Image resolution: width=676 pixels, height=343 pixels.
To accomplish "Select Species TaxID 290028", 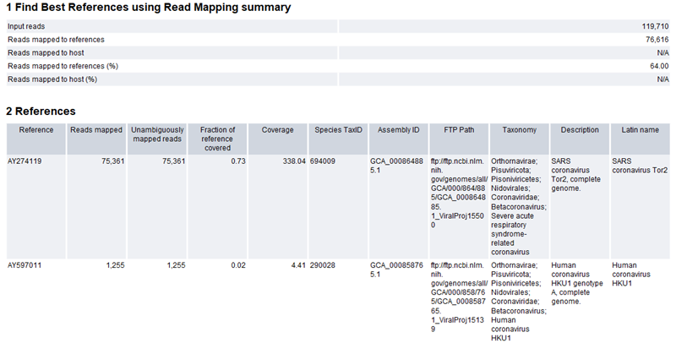I will pos(322,265).
